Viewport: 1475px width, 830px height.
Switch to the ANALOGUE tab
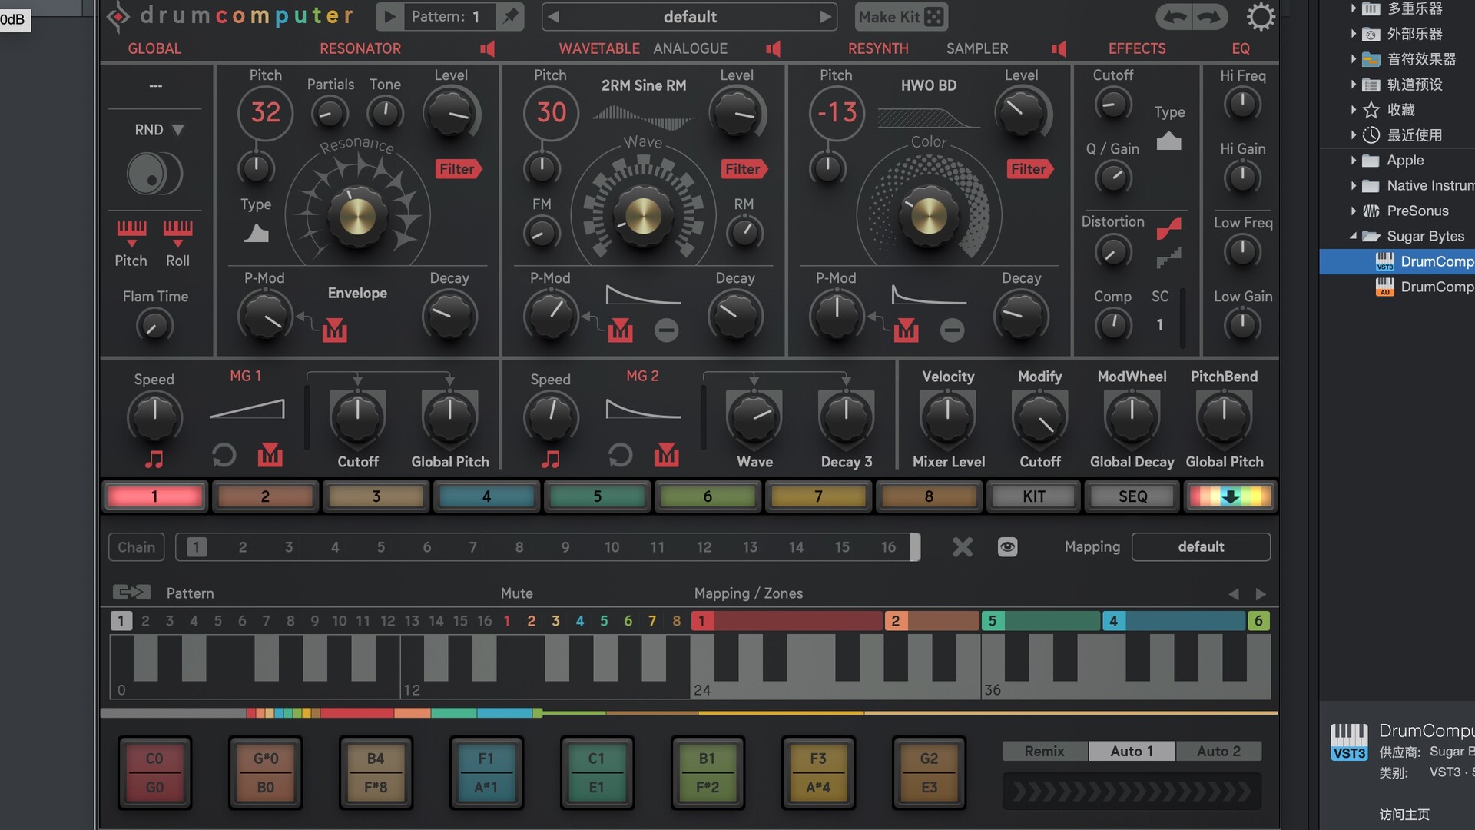[x=690, y=48]
